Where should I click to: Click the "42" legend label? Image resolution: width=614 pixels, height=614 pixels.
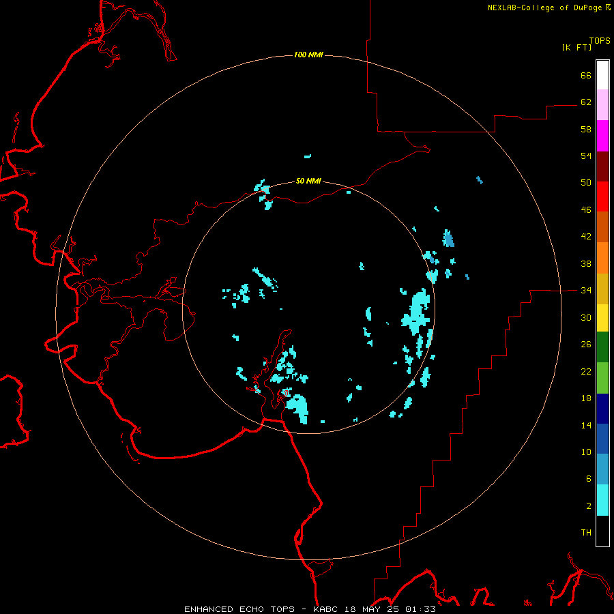(x=586, y=237)
